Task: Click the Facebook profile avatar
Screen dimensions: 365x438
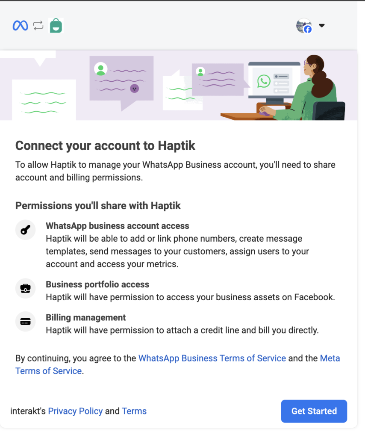Action: [x=304, y=26]
